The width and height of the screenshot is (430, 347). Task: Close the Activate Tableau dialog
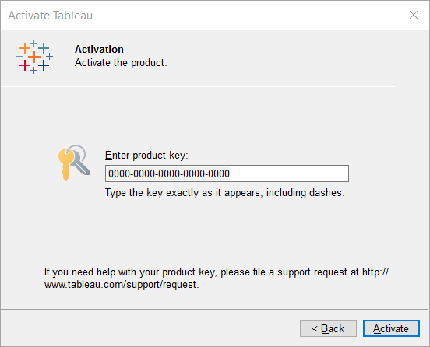[414, 15]
